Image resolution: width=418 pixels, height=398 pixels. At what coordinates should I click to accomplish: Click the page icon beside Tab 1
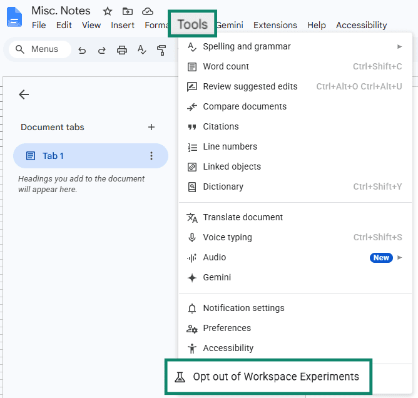[x=31, y=156]
